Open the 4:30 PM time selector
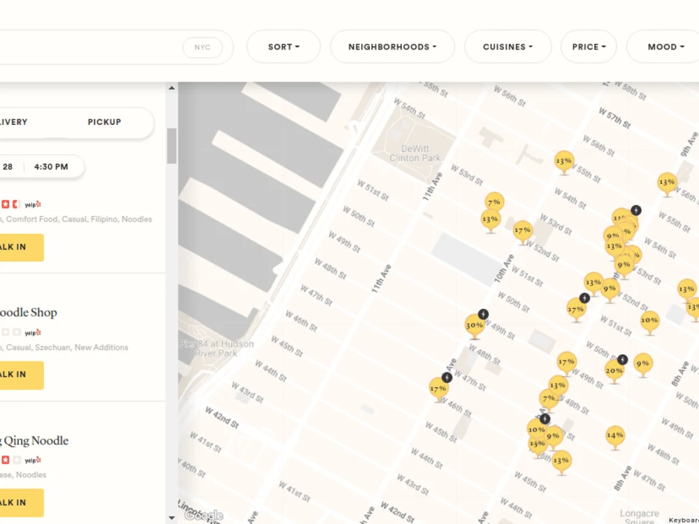This screenshot has width=699, height=524. pos(51,167)
